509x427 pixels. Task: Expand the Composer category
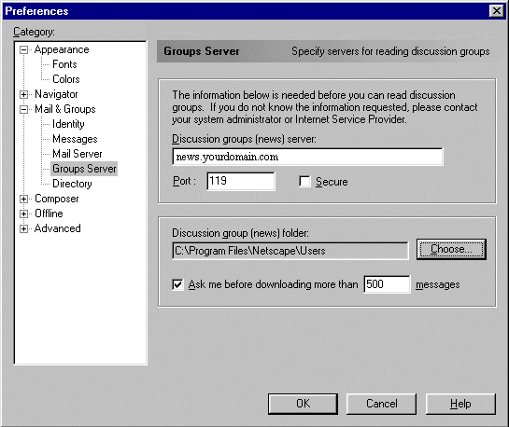(x=23, y=199)
